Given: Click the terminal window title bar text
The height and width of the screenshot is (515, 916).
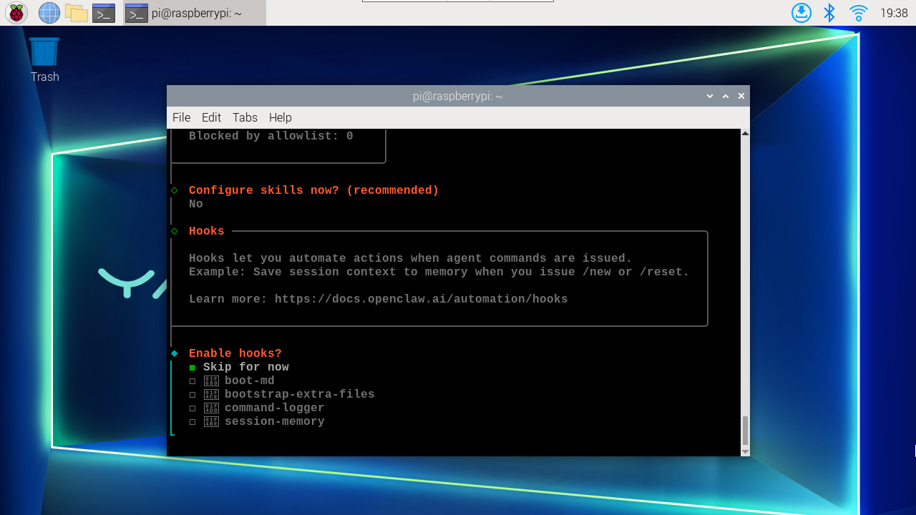Looking at the screenshot, I should click(x=458, y=96).
